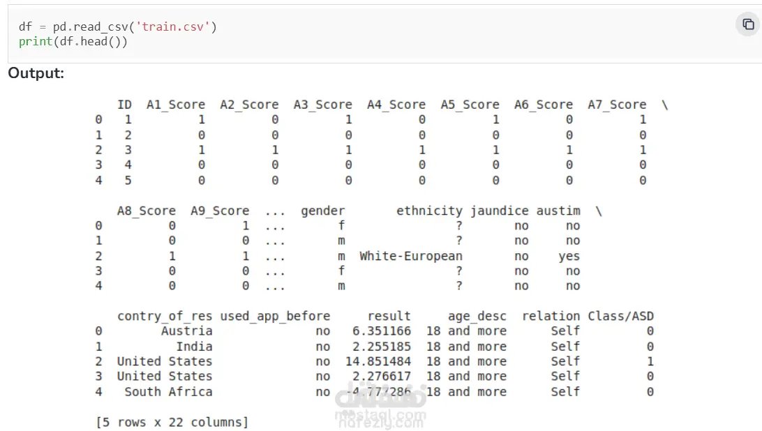Click the A9_Score column header

[220, 211]
